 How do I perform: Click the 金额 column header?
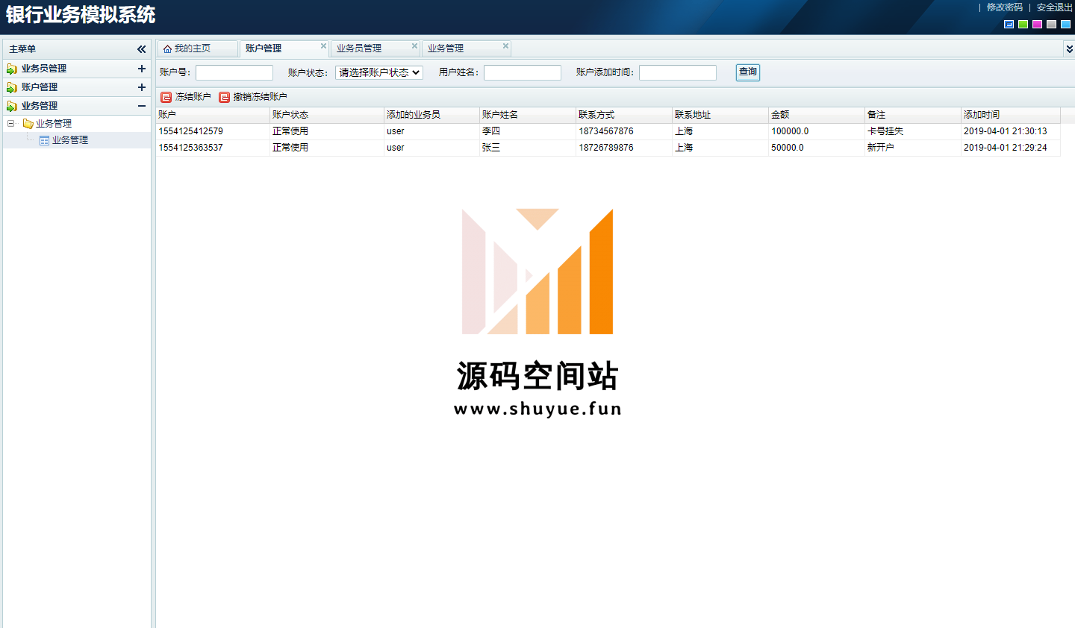coord(817,115)
